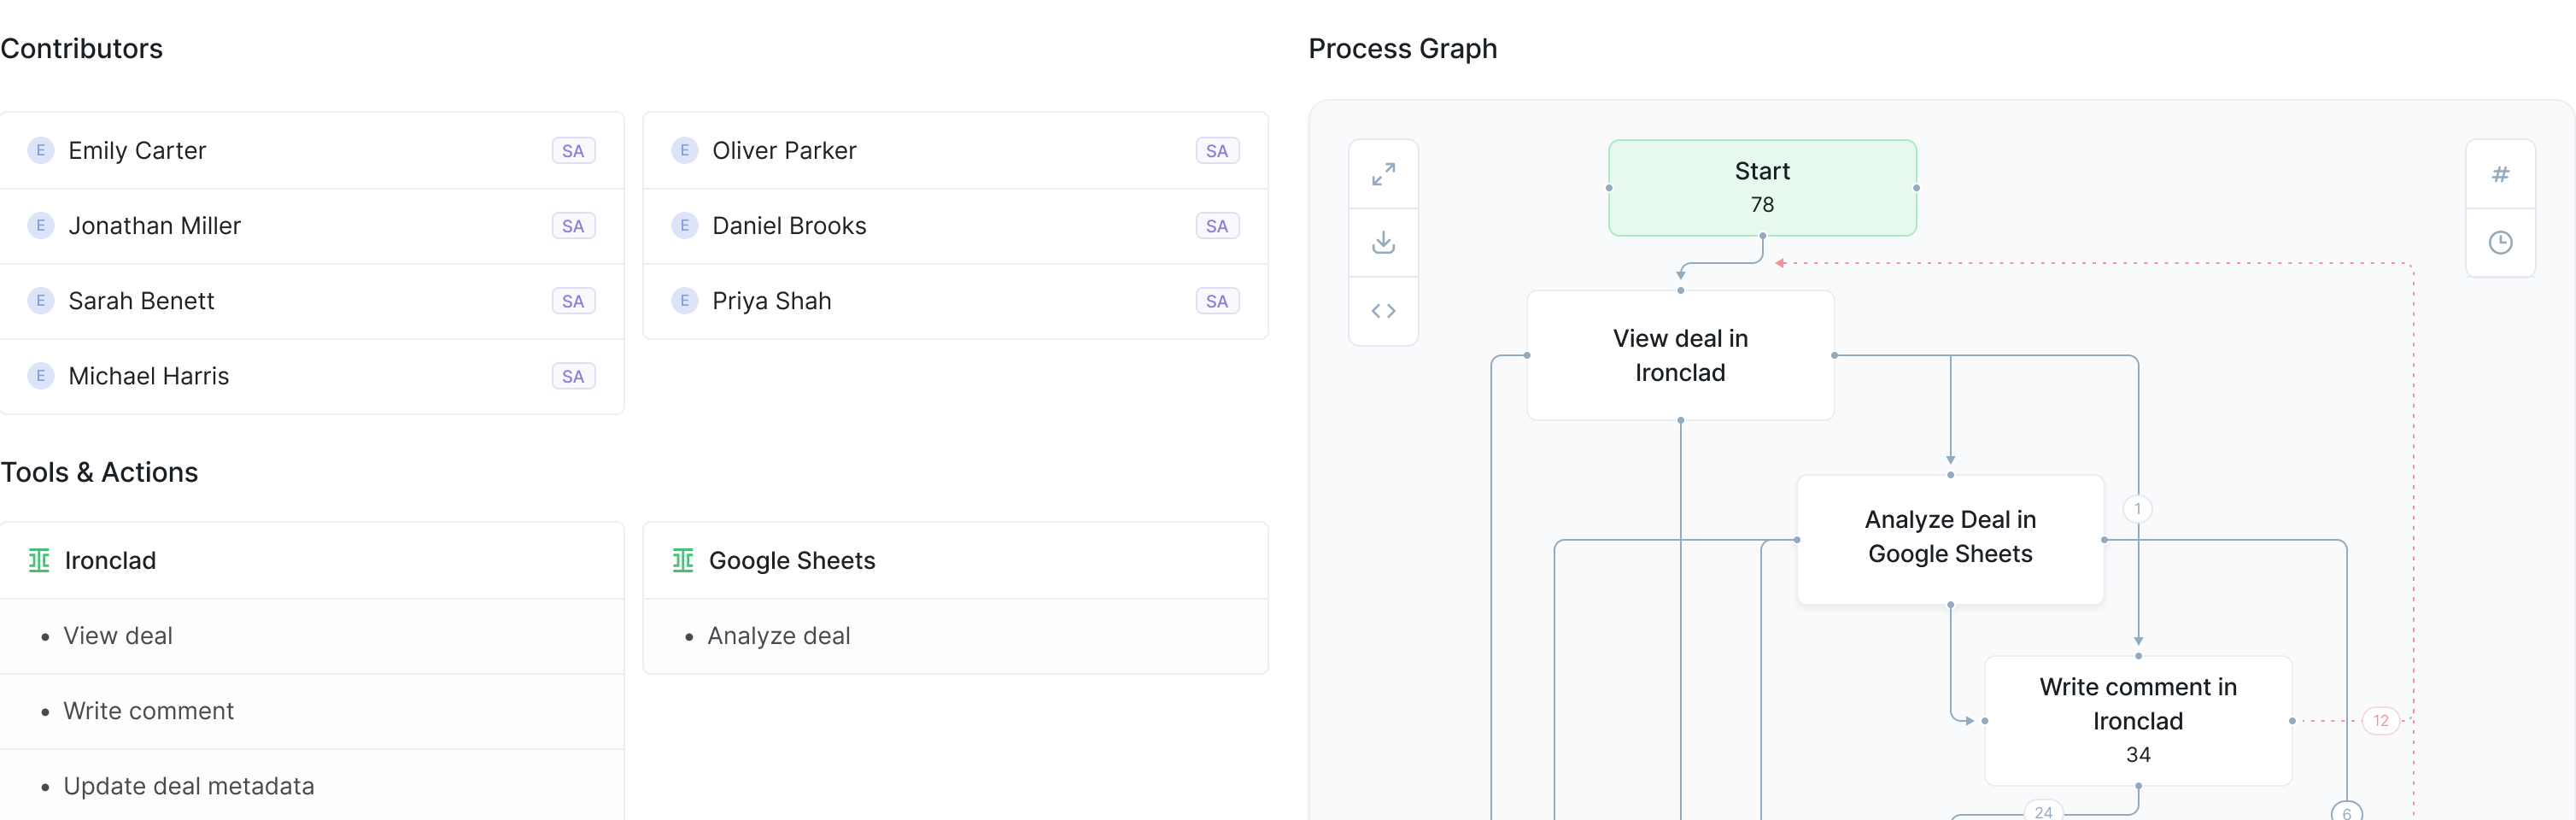This screenshot has height=820, width=2576.
Task: Switch graph to count (#) view
Action: coord(2500,174)
